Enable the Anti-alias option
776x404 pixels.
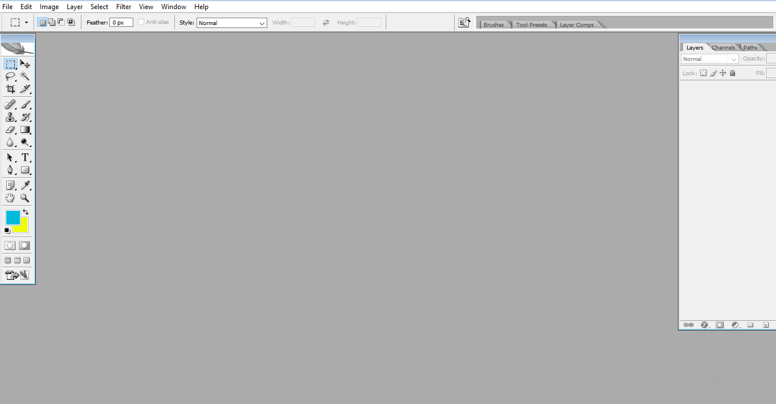click(x=141, y=22)
